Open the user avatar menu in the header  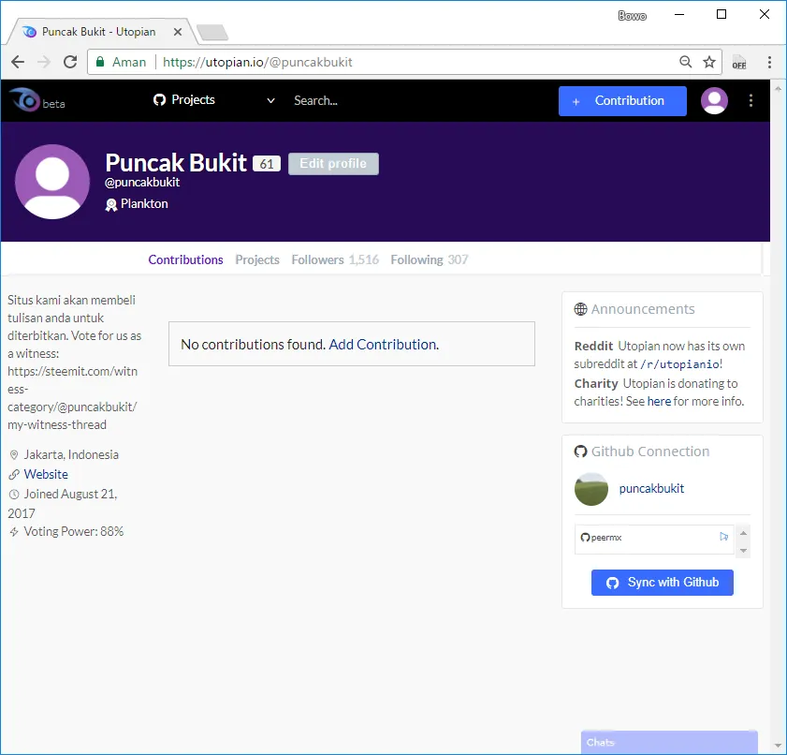click(x=714, y=100)
